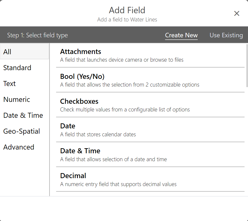The height and width of the screenshot is (221, 248).
Task: Choose the Date field storing calendar dates
Action: click(x=150, y=130)
